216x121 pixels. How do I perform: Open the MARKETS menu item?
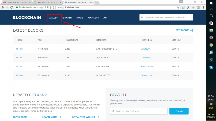point(93,18)
